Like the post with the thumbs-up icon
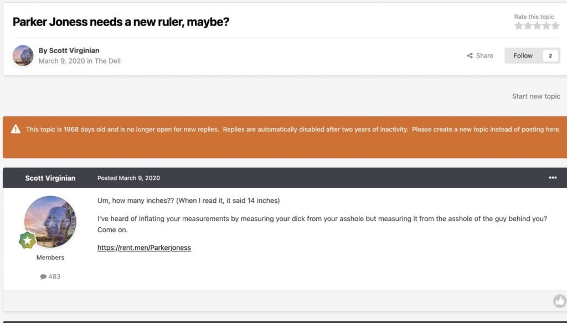Viewport: 567px width, 323px height. click(559, 301)
